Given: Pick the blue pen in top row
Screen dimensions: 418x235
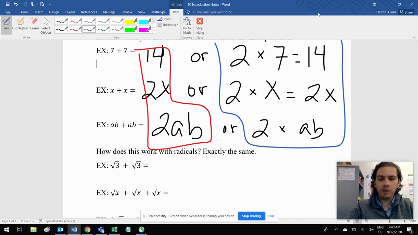Looking at the screenshot, I should [x=89, y=22].
